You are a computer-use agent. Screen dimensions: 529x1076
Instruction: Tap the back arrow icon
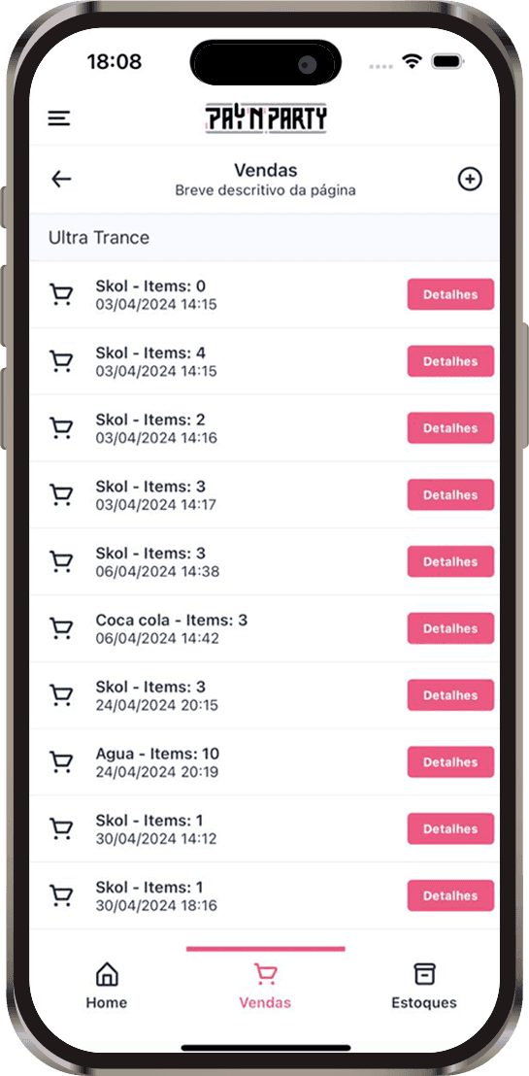point(61,179)
